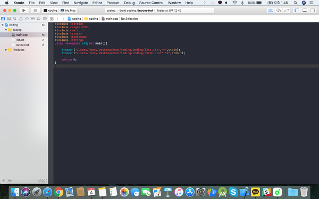Open Slack from the Dock
This screenshot has width=319, height=199.
click(266, 192)
